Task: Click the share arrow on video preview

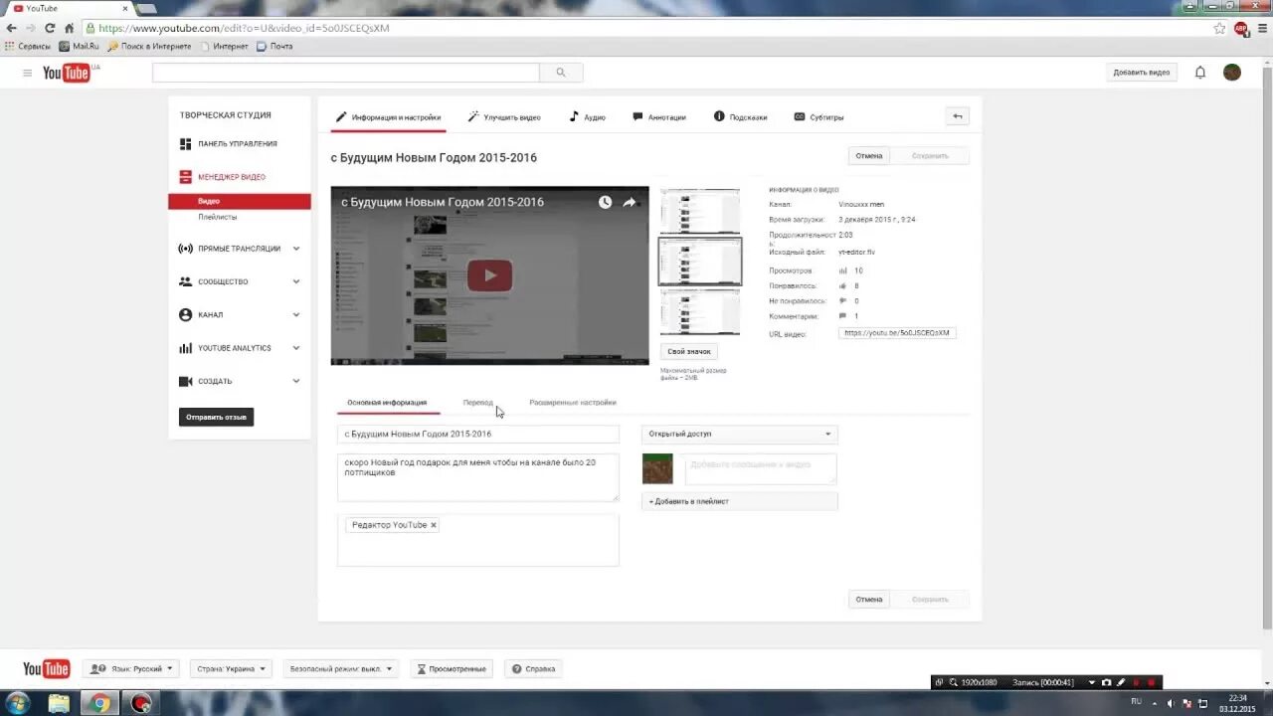Action: pyautogui.click(x=630, y=202)
